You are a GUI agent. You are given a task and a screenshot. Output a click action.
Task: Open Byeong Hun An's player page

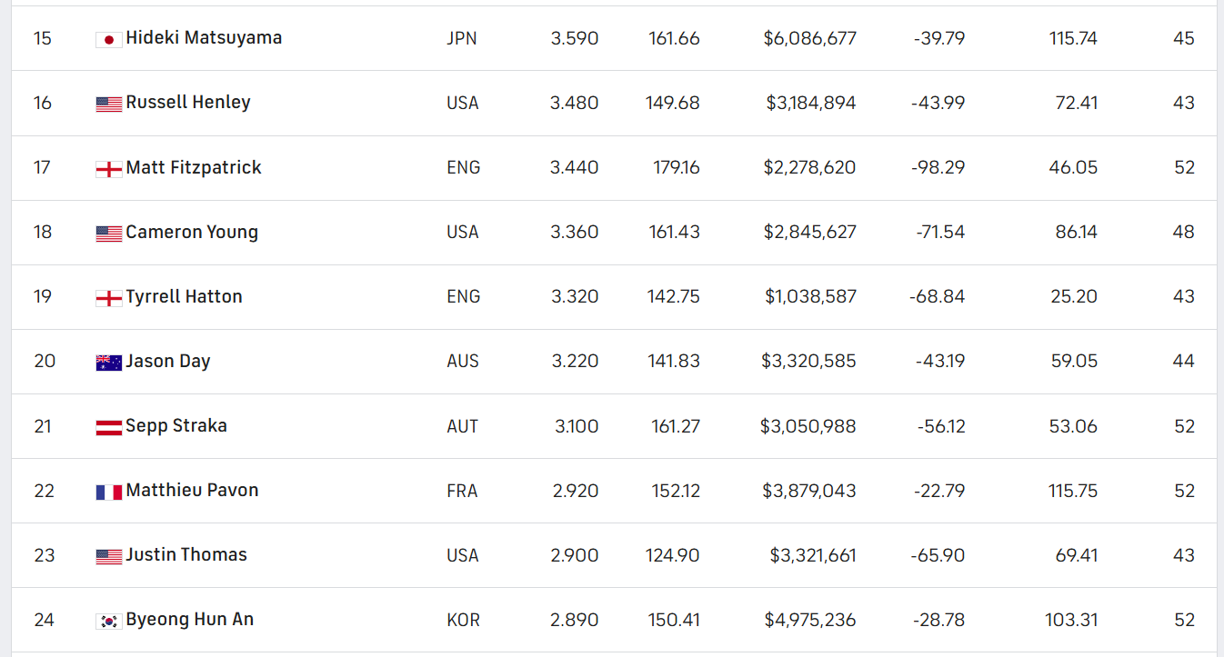(x=190, y=619)
